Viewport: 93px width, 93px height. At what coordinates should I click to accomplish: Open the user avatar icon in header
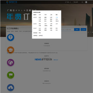tap(86, 2)
